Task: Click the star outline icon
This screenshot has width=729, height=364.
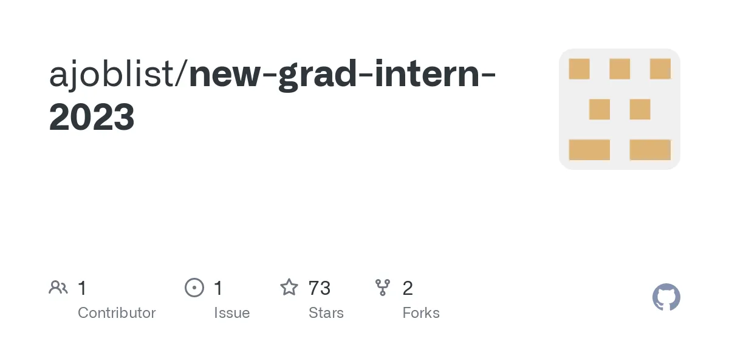Action: 289,288
